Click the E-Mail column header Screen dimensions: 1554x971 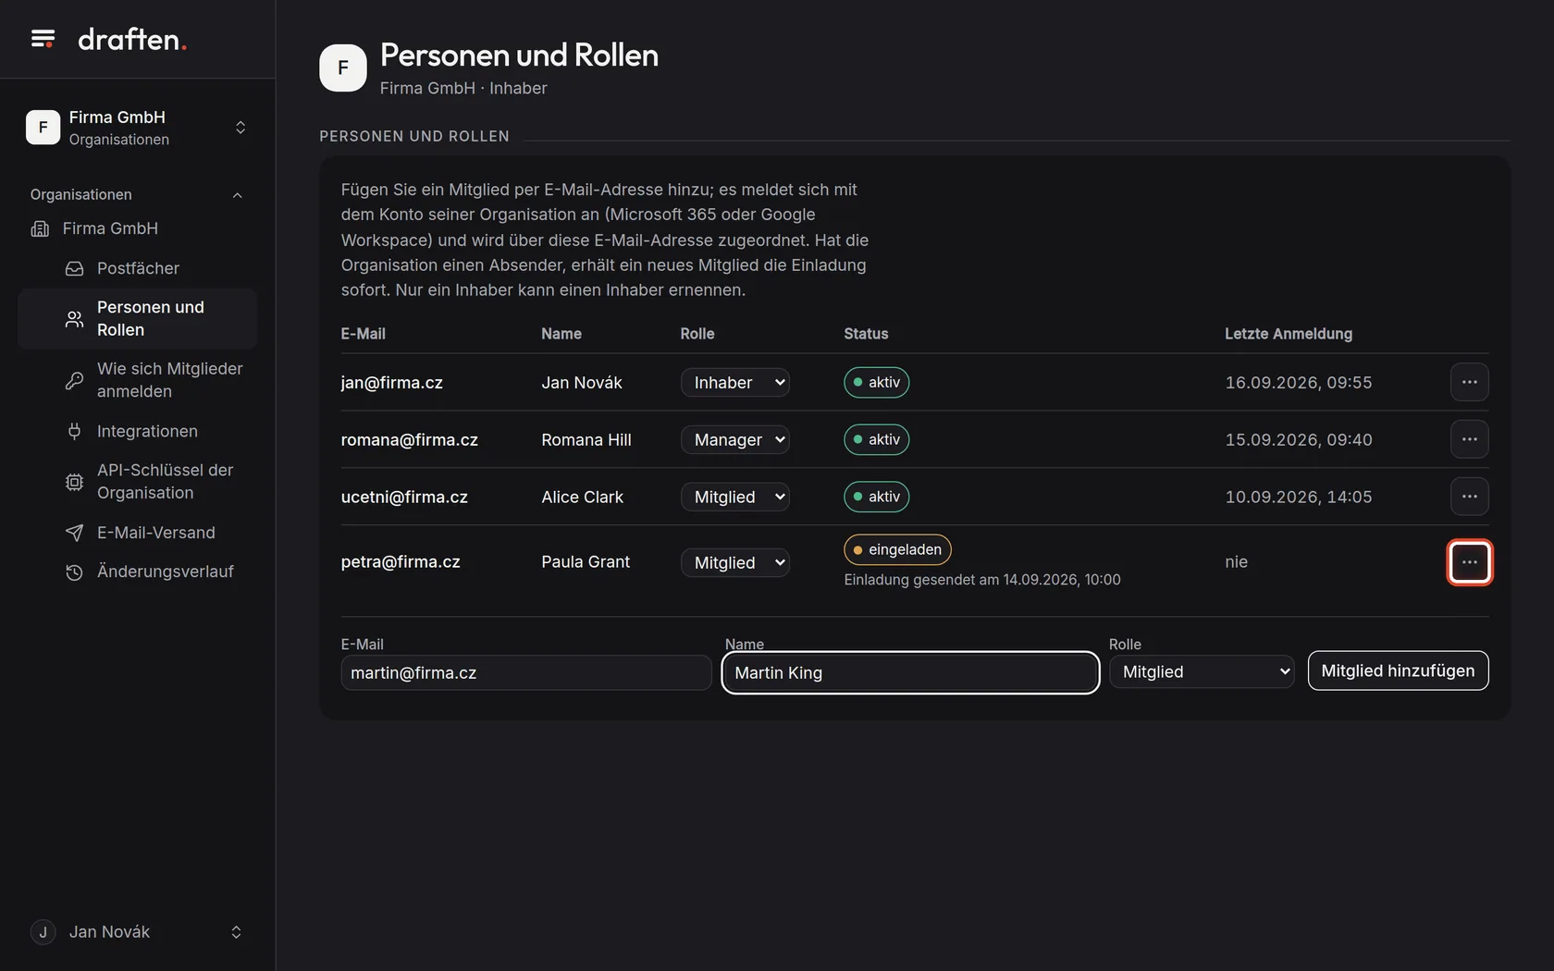[x=364, y=334]
